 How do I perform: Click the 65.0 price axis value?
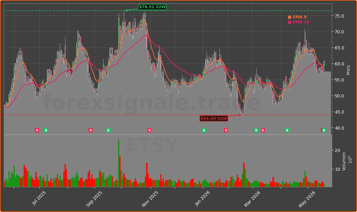(x=339, y=48)
